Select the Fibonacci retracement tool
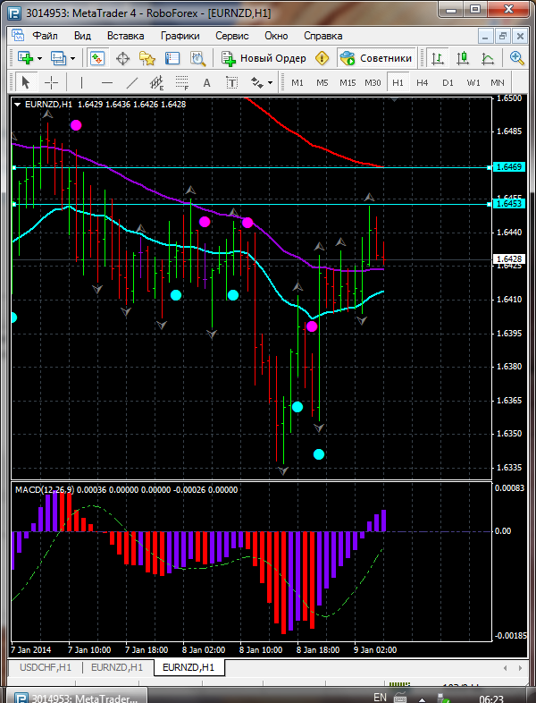 tap(182, 82)
